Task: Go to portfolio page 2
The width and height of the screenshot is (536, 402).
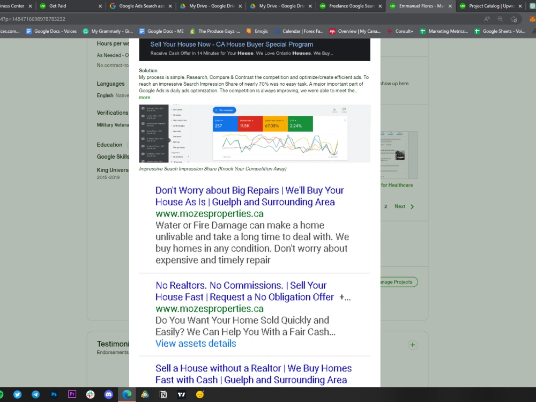Action: click(385, 206)
